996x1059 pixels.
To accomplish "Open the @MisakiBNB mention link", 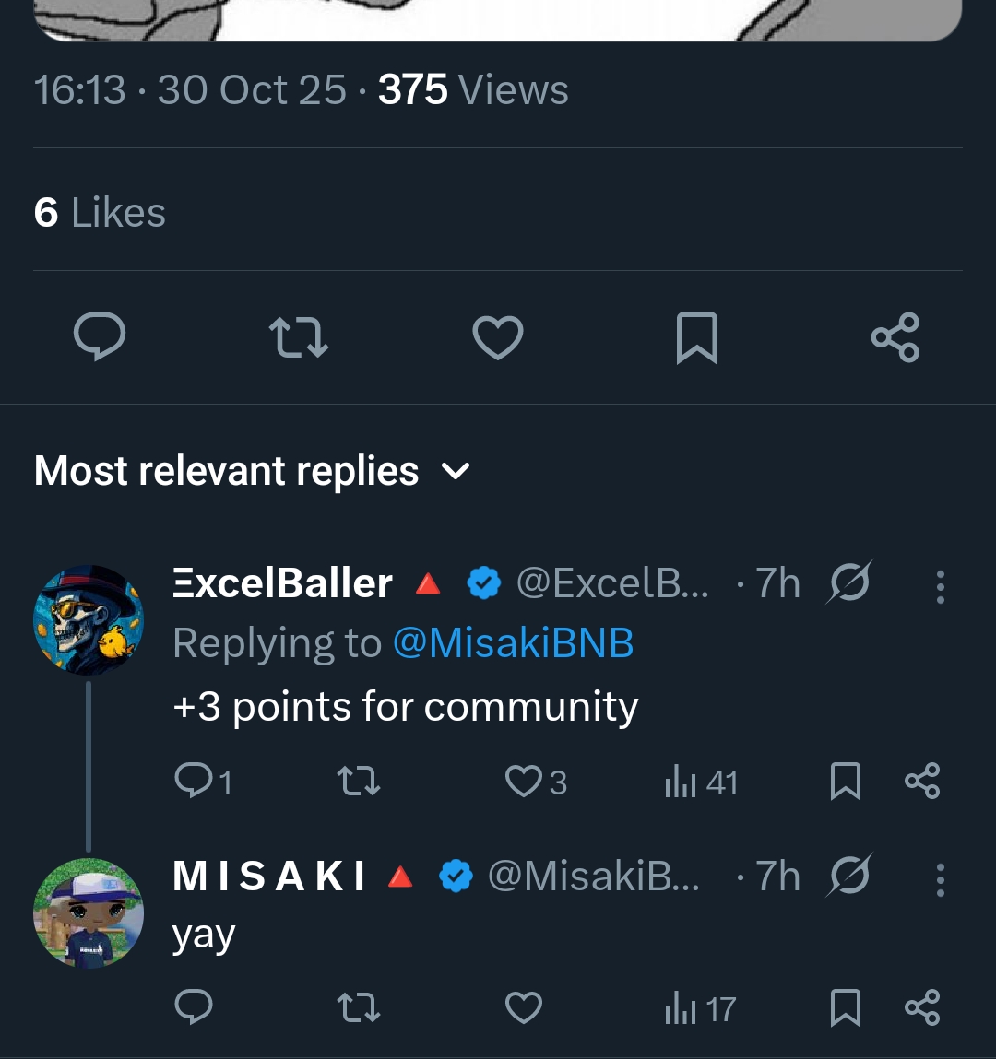I will pyautogui.click(x=513, y=643).
